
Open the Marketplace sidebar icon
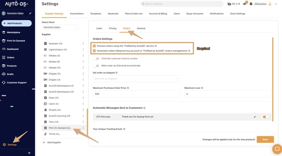(4, 32)
